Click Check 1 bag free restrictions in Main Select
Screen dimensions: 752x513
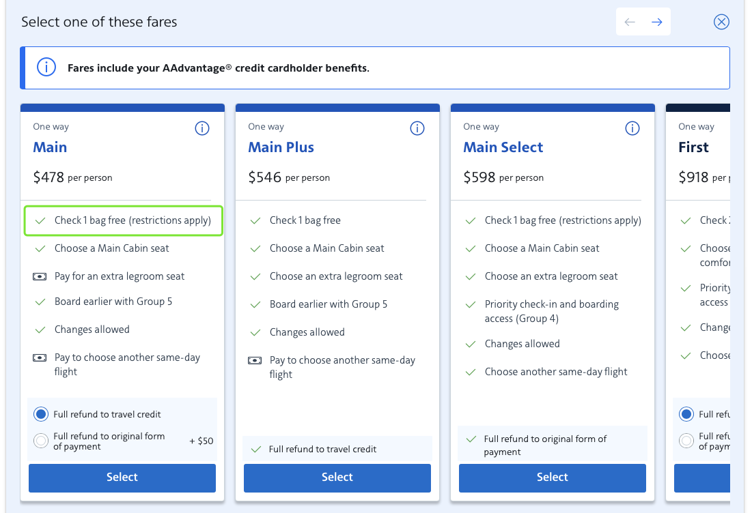pos(563,220)
